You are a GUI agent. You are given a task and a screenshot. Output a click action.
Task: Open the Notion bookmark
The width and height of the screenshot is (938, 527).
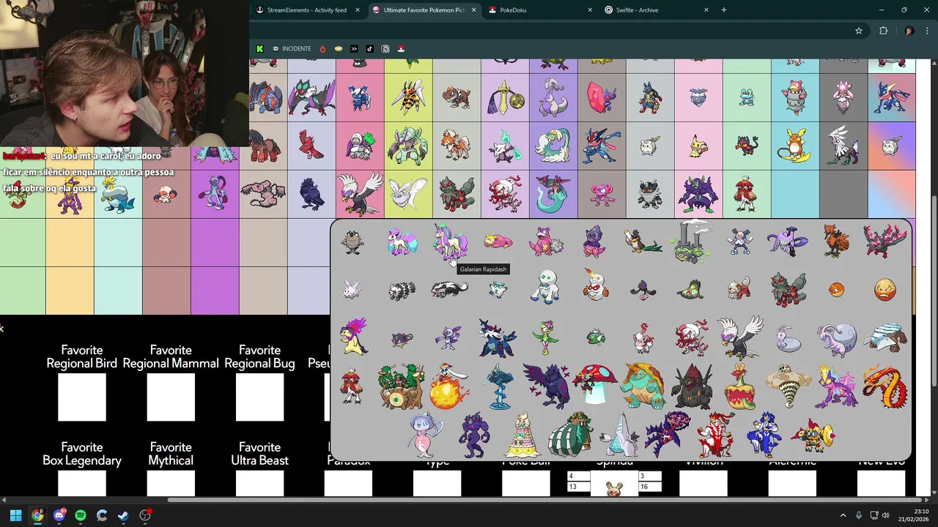(x=385, y=49)
